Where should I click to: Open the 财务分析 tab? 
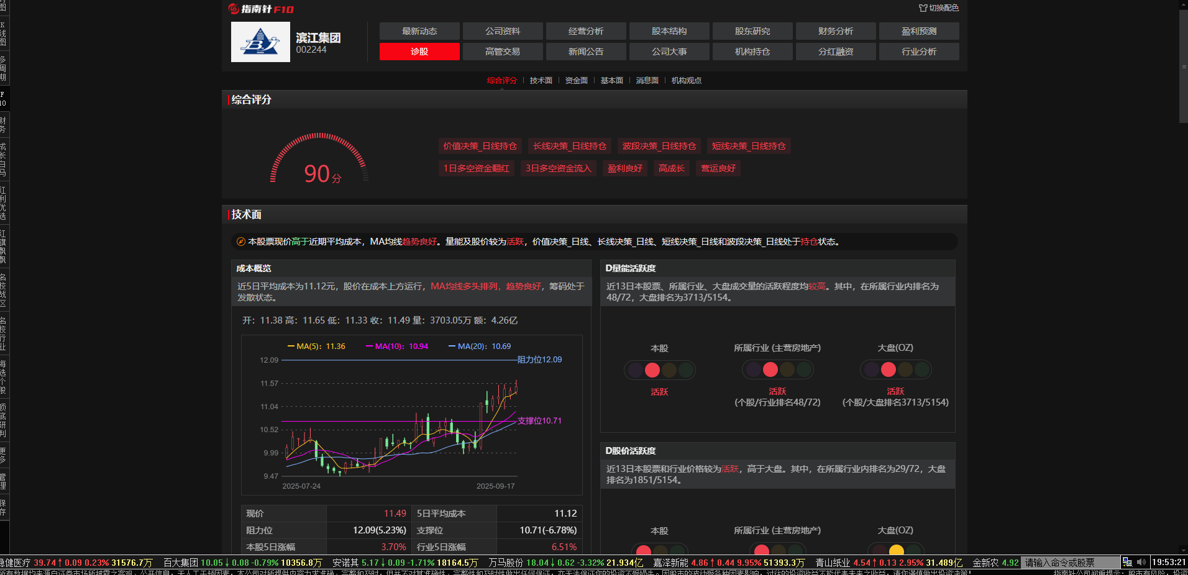tap(836, 31)
